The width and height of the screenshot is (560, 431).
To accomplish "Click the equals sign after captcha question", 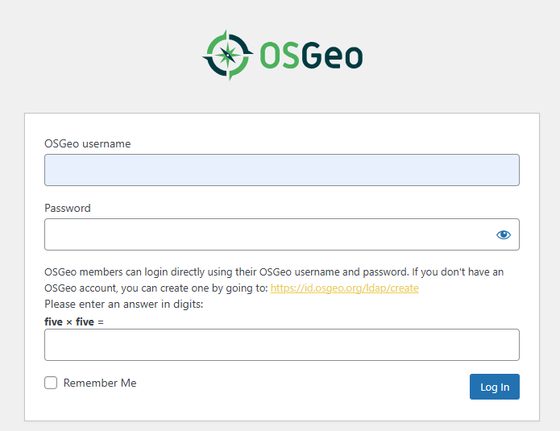I will pyautogui.click(x=101, y=321).
